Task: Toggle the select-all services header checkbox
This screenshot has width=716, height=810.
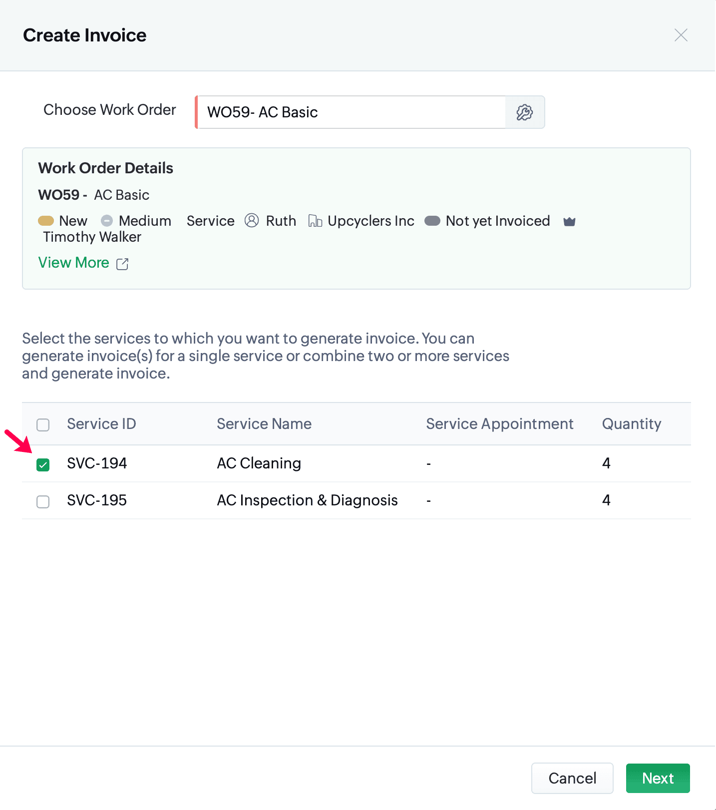Action: [x=43, y=424]
